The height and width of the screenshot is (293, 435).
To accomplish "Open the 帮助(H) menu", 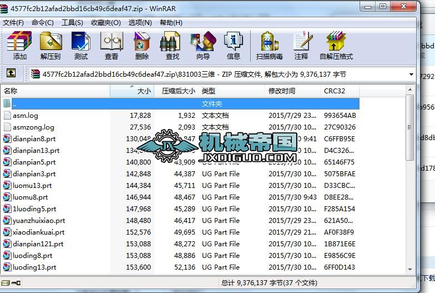I will (171, 22).
